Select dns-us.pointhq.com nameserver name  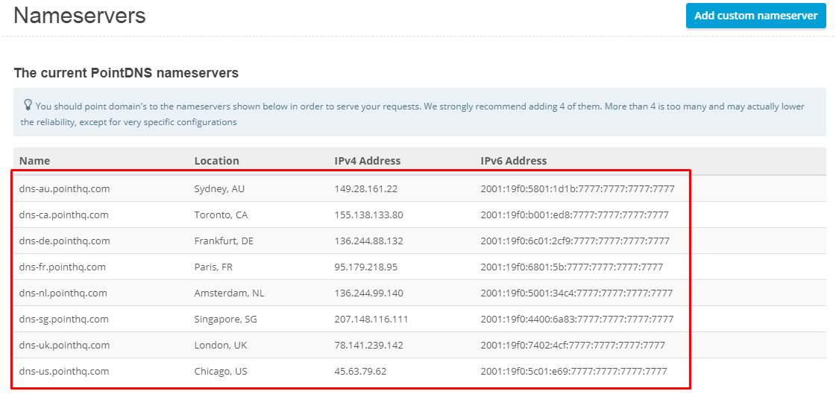coord(64,371)
